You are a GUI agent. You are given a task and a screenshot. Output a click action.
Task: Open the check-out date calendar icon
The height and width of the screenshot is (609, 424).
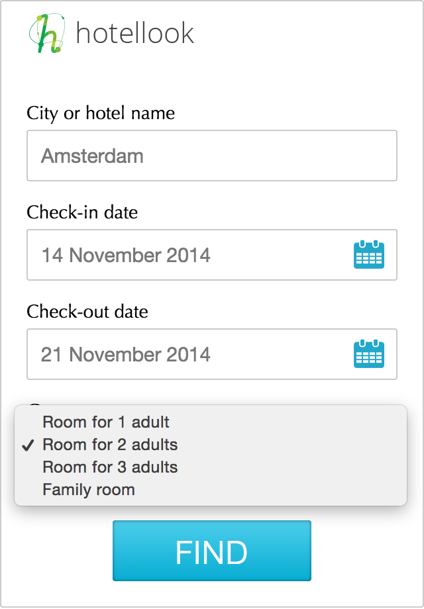(369, 354)
